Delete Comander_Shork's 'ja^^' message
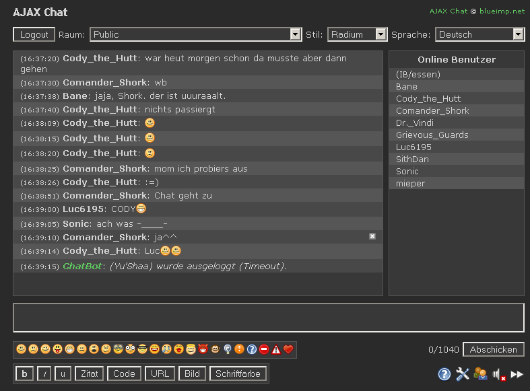The width and height of the screenshot is (530, 391). click(x=372, y=236)
